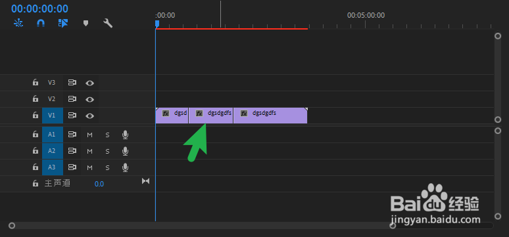Toggle sync lock on V3
This screenshot has height=237, width=509.
click(72, 83)
